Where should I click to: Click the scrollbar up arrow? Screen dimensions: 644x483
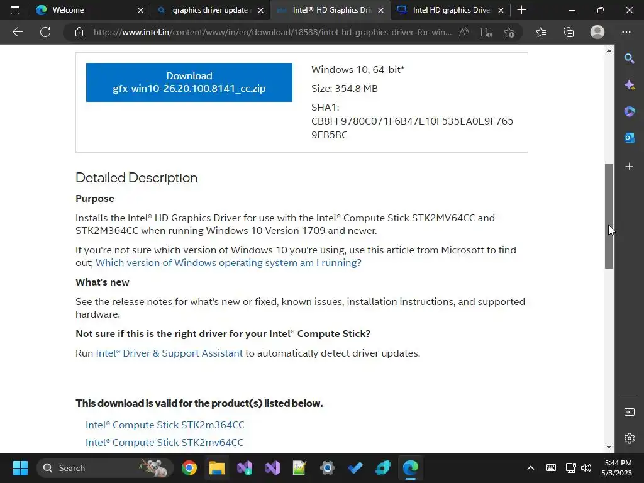point(609,50)
